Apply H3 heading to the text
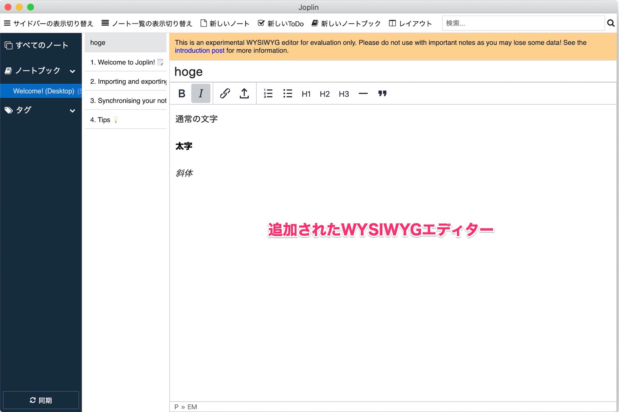619x412 pixels. 343,94
